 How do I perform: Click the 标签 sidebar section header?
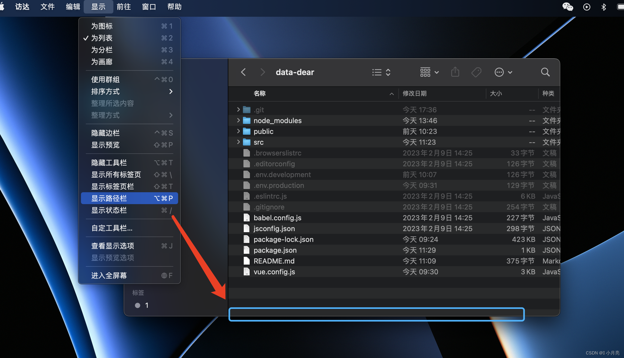pyautogui.click(x=138, y=293)
